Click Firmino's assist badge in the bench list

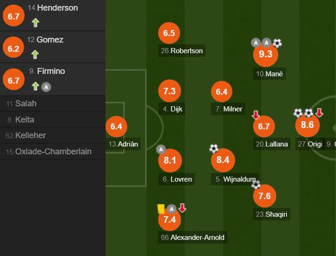pos(46,87)
